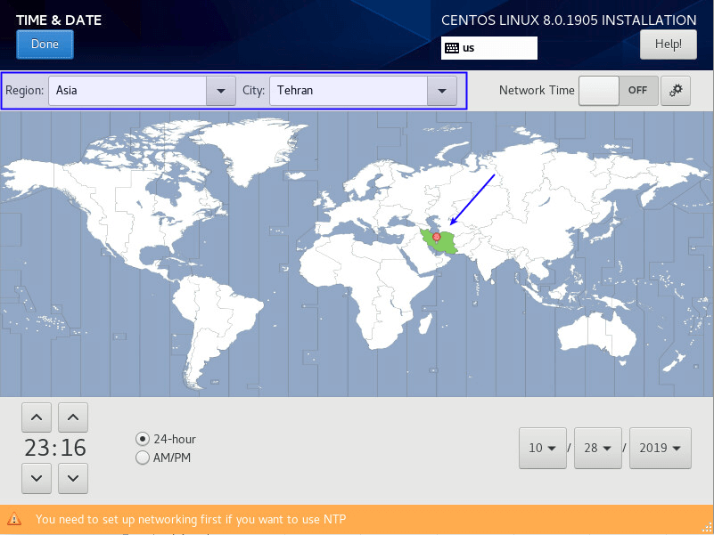This screenshot has height=535, width=714.
Task: Click the NTP networking warning message
Action: (191, 519)
